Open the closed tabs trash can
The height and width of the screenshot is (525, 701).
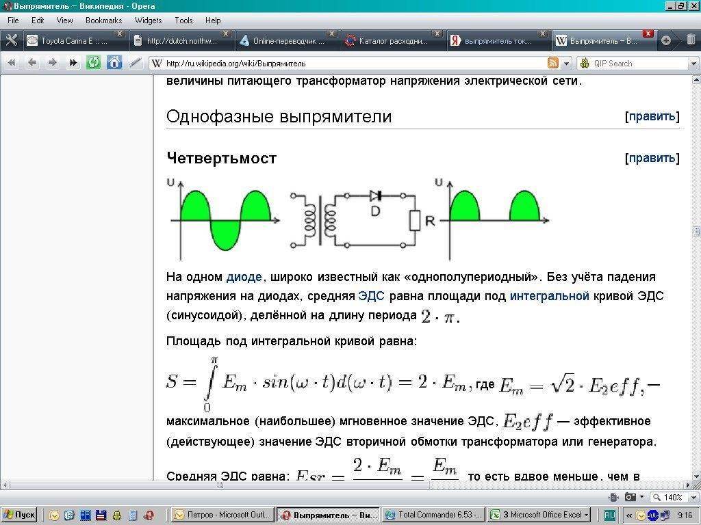tap(690, 40)
